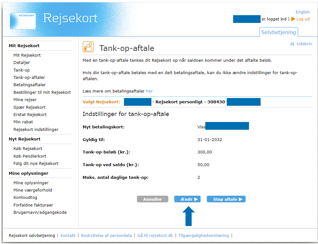Open Brugernavn/adgangskode settings
Screen dimensions: 318x244
40,212
